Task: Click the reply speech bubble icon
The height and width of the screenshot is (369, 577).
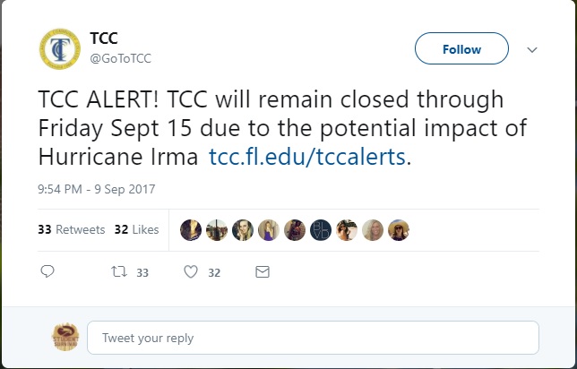Action: 47,271
